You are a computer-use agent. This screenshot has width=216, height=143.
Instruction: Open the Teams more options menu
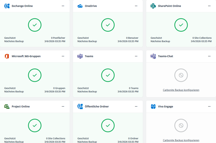[x=136, y=56]
